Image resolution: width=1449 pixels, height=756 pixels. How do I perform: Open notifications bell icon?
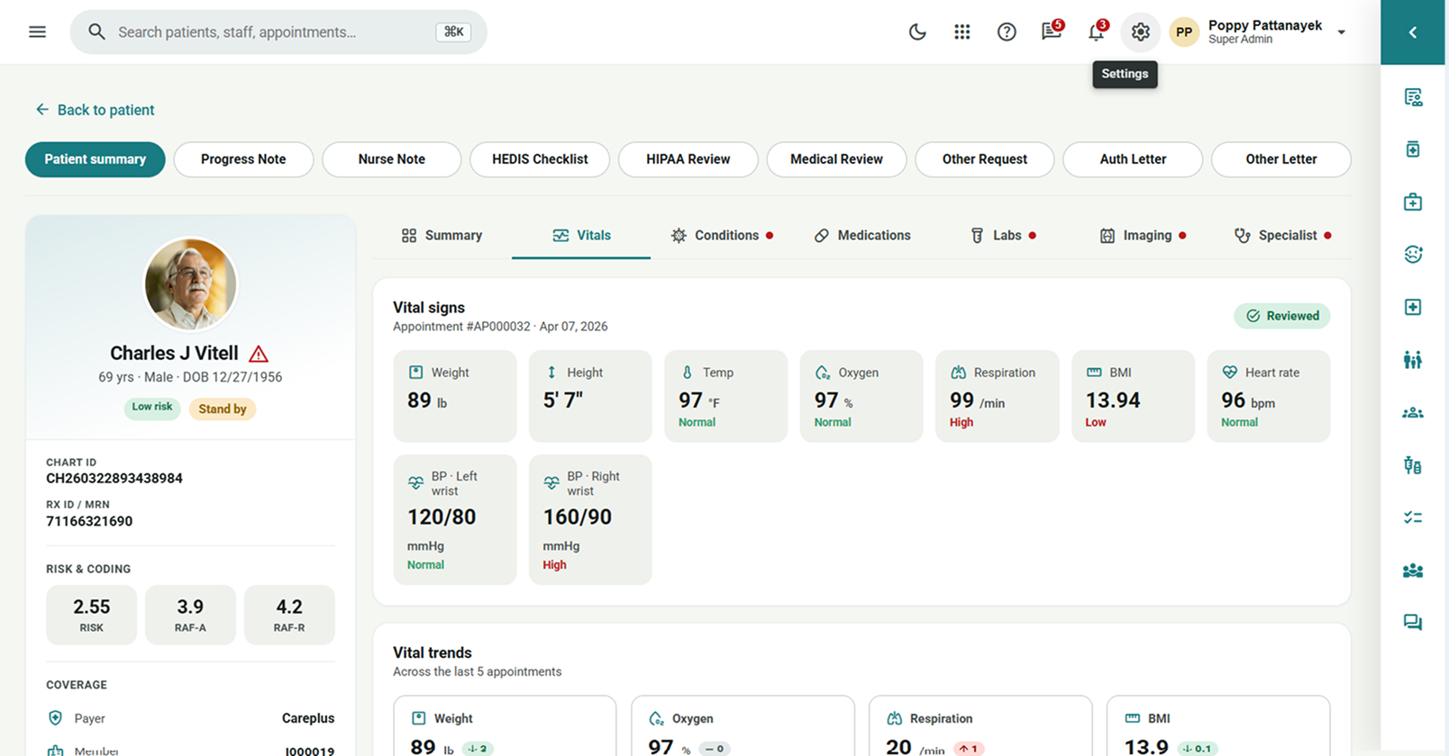click(1097, 31)
